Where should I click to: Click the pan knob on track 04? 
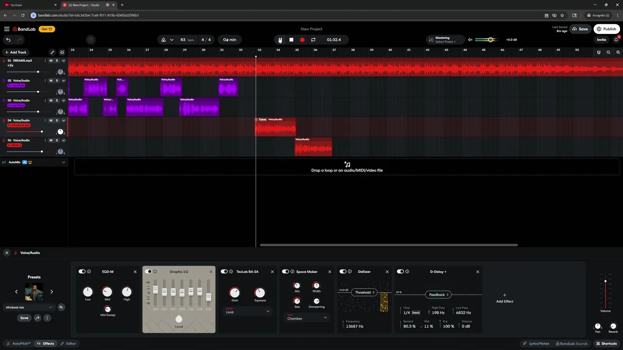60,131
